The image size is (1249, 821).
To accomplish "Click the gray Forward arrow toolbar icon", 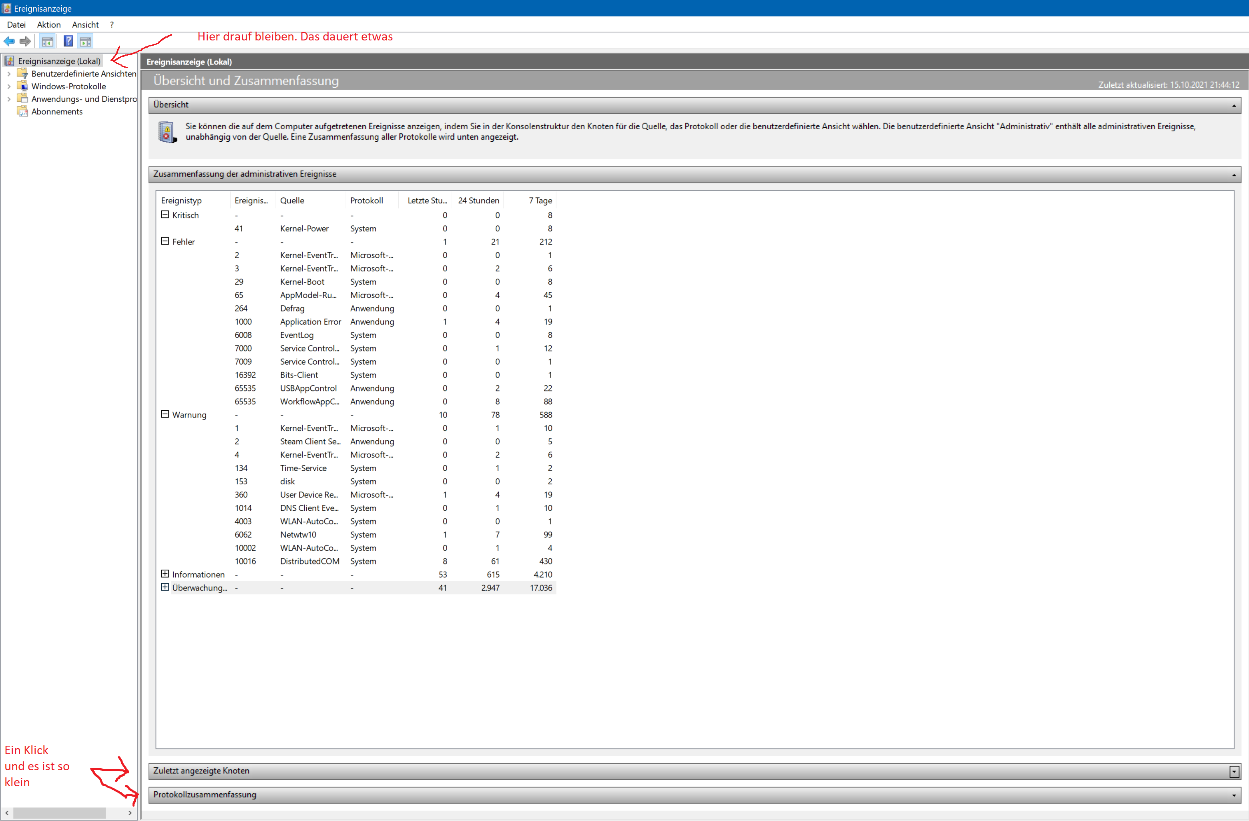I will (x=25, y=41).
